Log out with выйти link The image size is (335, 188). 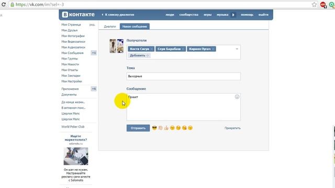(263, 15)
